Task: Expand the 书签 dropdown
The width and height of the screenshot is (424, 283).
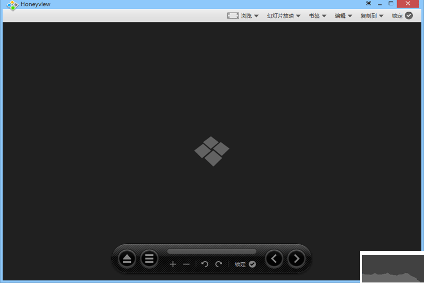Action: pyautogui.click(x=317, y=16)
